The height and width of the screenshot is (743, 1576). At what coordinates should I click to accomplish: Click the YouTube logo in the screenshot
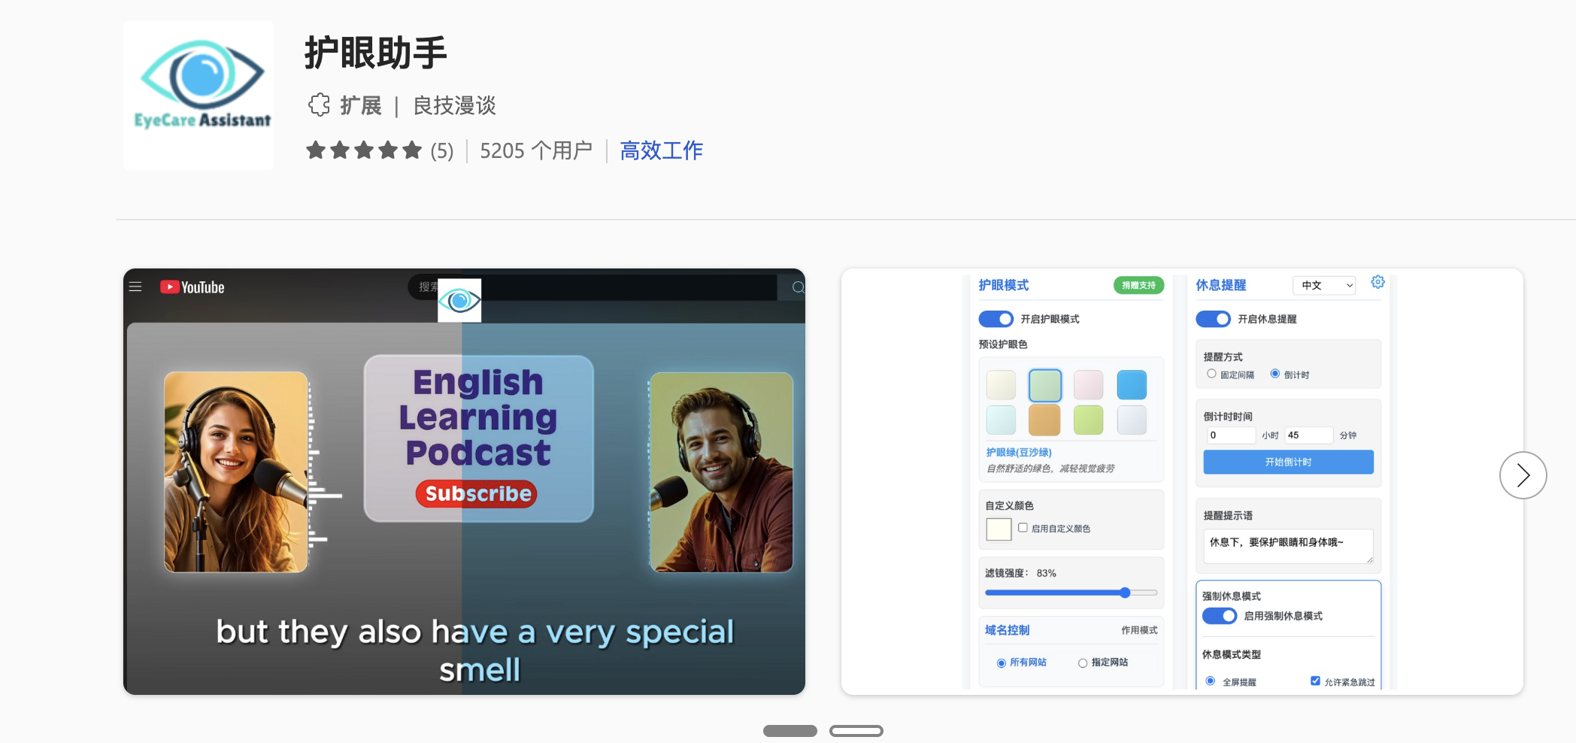190,287
